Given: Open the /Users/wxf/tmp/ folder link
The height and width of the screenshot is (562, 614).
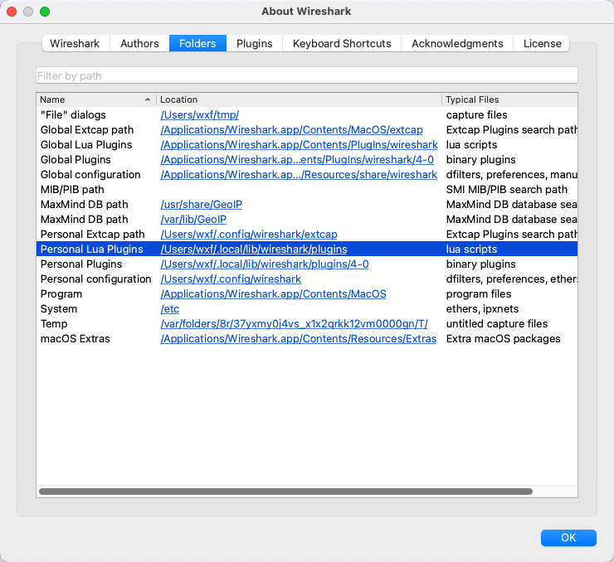Looking at the screenshot, I should pyautogui.click(x=200, y=115).
